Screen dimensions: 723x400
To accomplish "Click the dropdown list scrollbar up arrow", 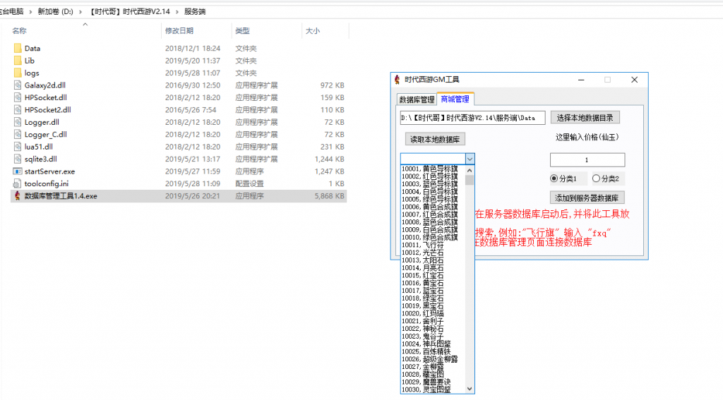I will 470,170.
